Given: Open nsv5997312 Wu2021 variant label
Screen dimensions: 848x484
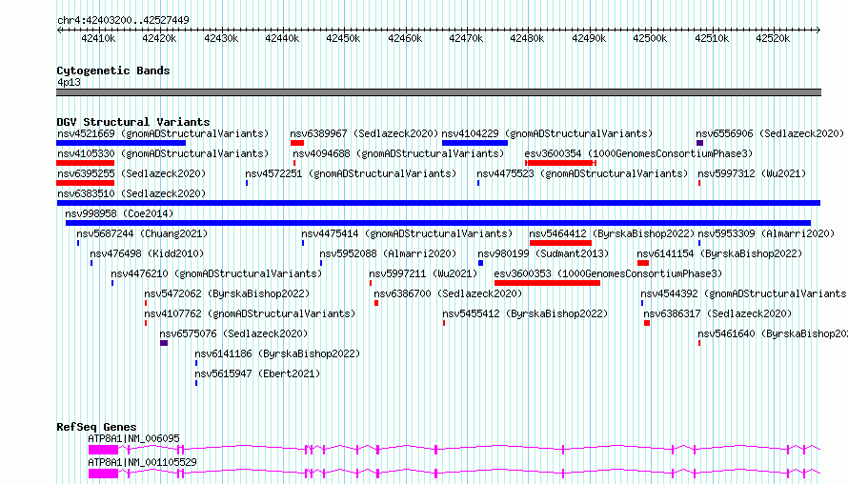Looking at the screenshot, I should (752, 173).
